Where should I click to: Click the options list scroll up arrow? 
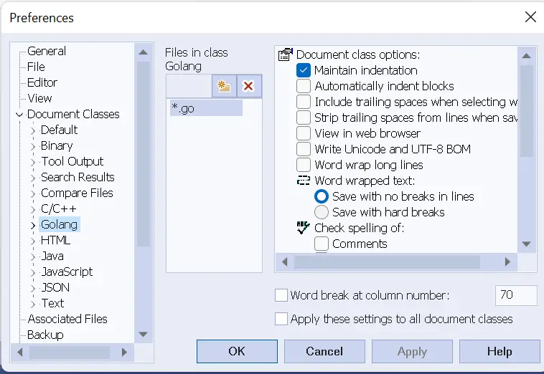pos(526,55)
